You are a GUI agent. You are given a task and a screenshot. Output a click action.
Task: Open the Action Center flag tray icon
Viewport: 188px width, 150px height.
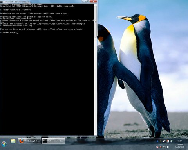coord(157,147)
